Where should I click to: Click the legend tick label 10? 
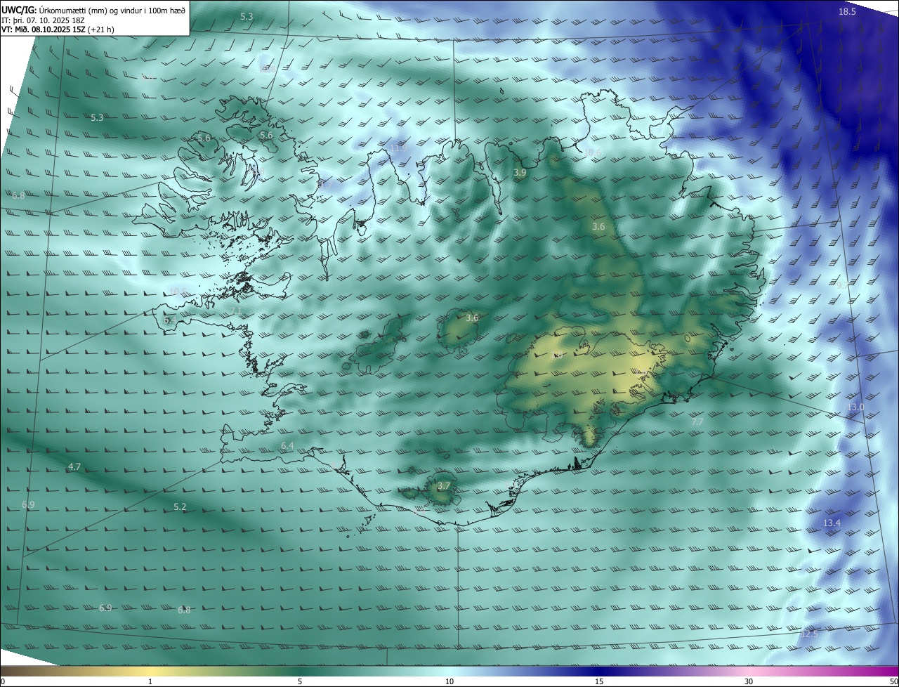(449, 681)
